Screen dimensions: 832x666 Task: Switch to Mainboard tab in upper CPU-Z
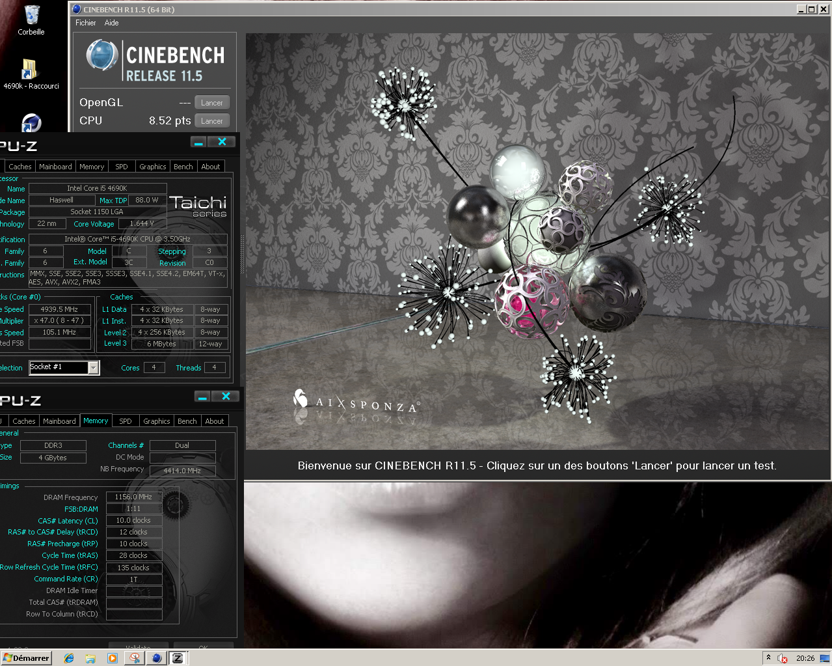click(x=55, y=167)
